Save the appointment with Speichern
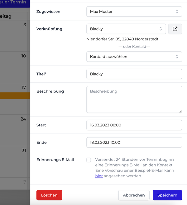 [x=167, y=195]
